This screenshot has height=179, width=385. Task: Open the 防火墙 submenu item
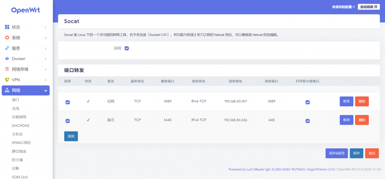click(x=17, y=160)
